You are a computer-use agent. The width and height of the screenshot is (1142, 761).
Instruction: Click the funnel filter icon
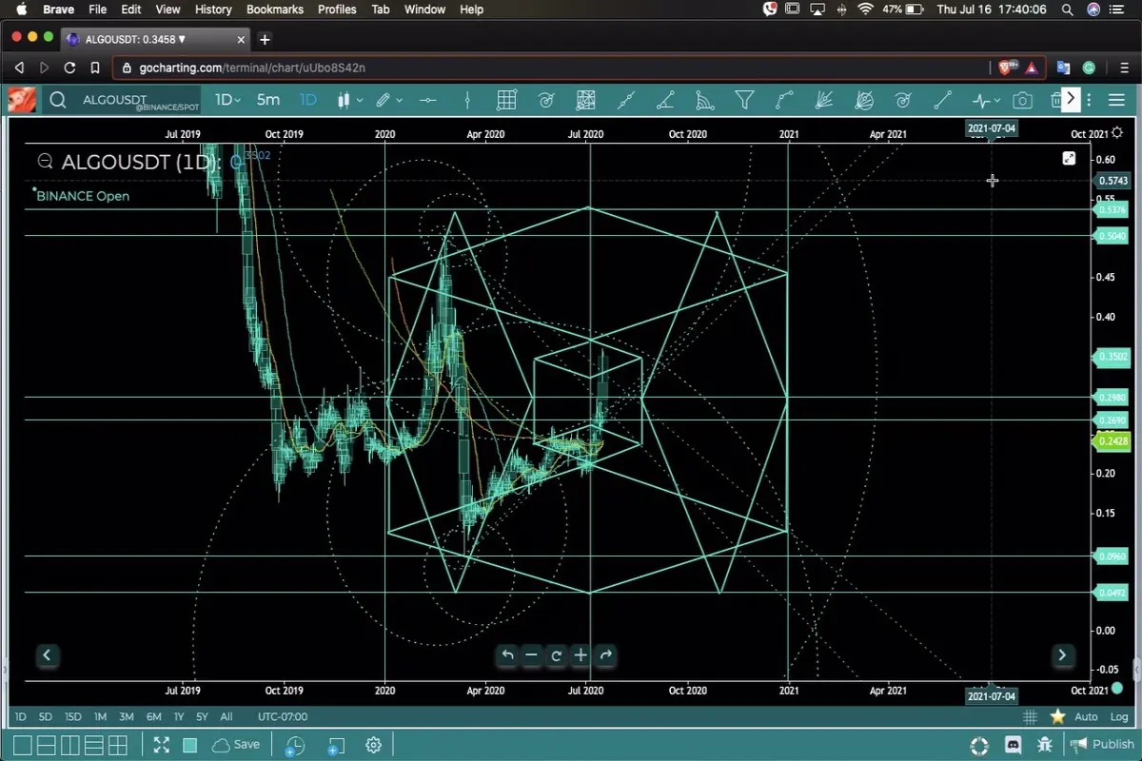click(745, 100)
